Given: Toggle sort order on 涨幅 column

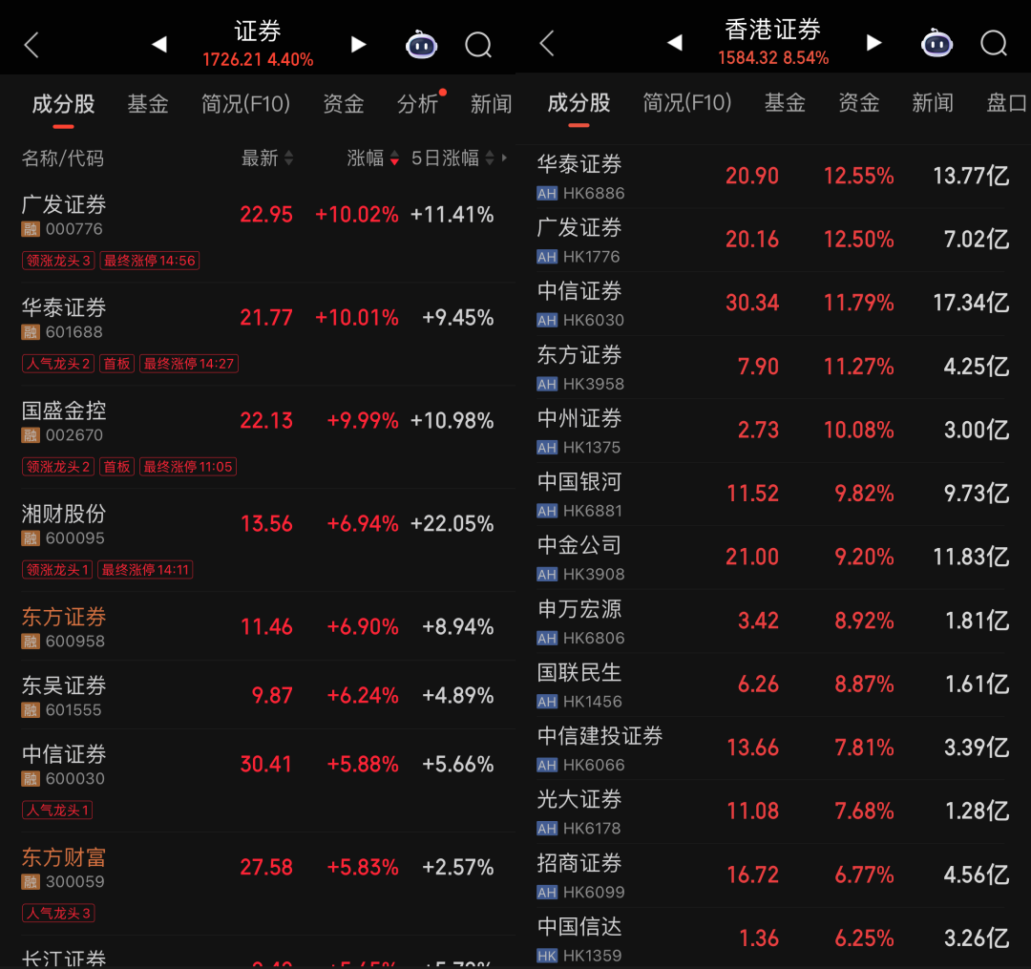Looking at the screenshot, I should (372, 158).
